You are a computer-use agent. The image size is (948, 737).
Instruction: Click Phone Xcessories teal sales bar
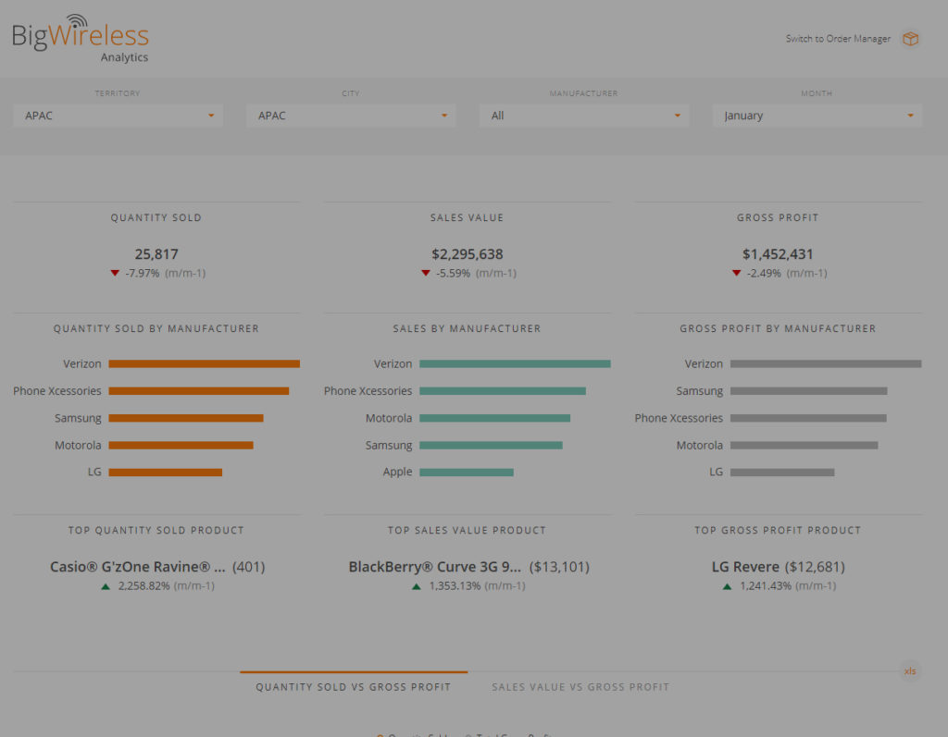click(x=503, y=391)
